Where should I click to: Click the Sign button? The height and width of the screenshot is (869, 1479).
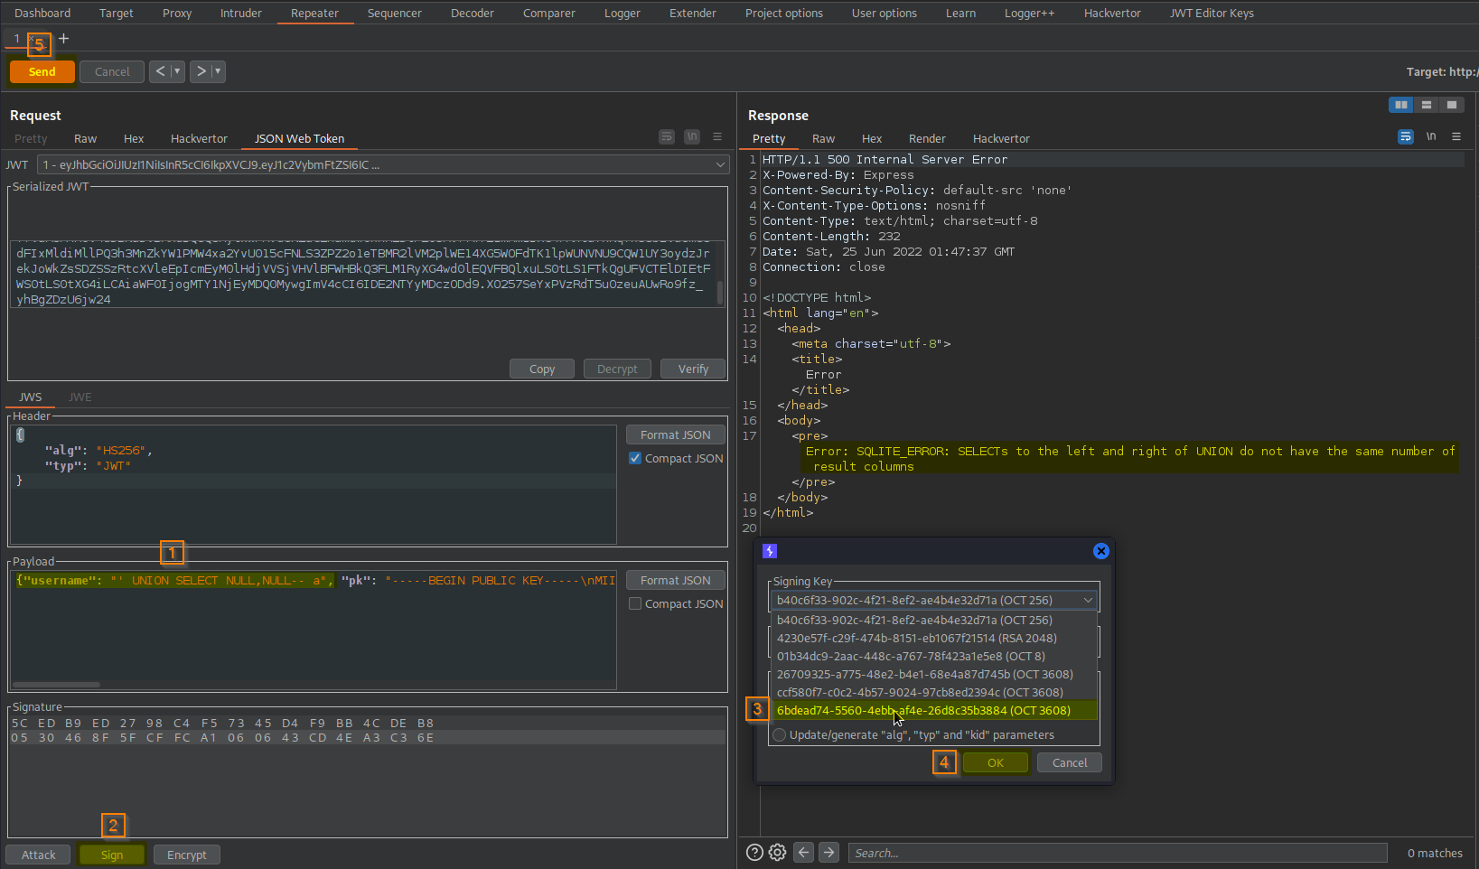[x=112, y=855]
